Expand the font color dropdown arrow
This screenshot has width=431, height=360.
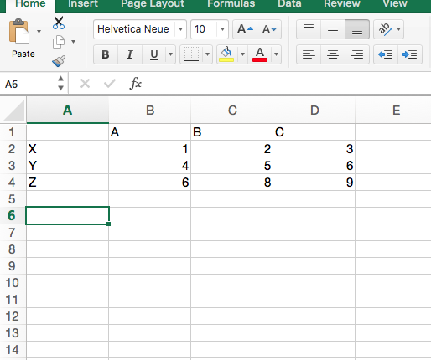tap(276, 54)
